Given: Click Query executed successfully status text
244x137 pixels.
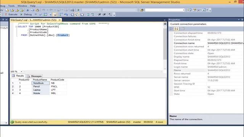Looking at the screenshot, I should 31,122.
